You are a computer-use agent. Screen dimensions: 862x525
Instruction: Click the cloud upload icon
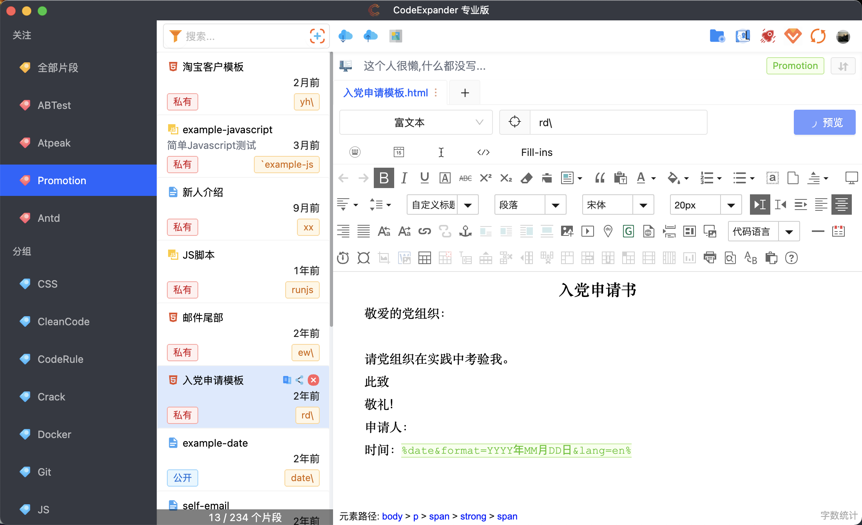tap(370, 36)
